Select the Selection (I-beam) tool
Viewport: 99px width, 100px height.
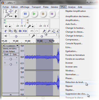(x=6, y=11)
